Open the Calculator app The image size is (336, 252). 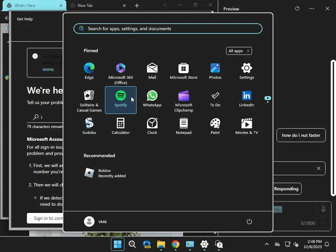(121, 127)
